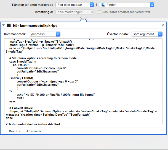Click the makeTag exiftool line
Image resolution: width=168 pixels, height=150 pixels.
click(41, 42)
